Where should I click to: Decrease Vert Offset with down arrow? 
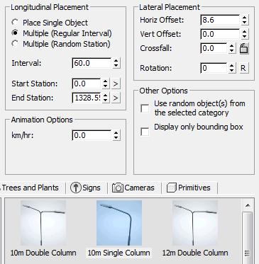[x=245, y=37]
